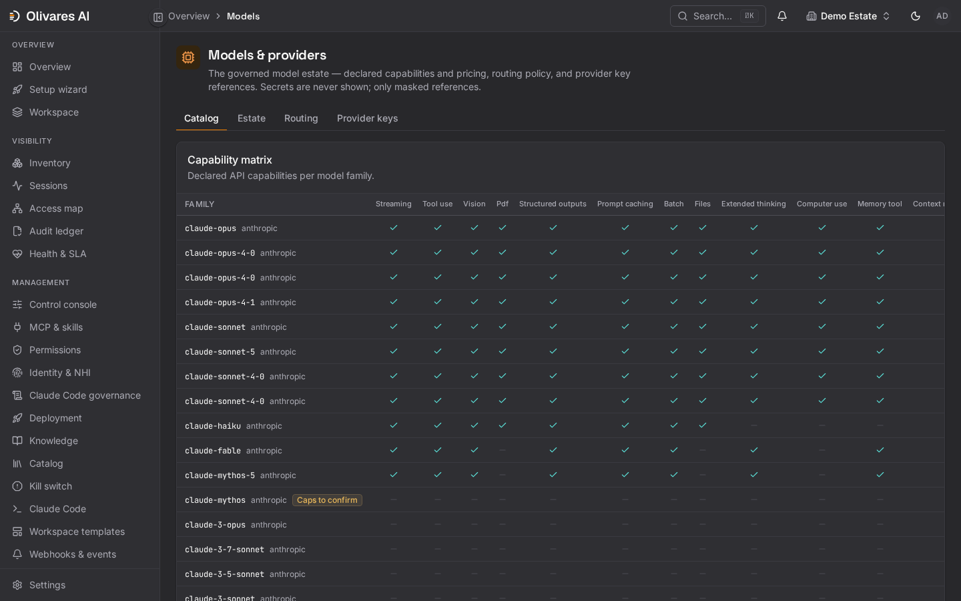Open Settings via its gear icon
Viewport: 961px width, 601px height.
tap(17, 585)
